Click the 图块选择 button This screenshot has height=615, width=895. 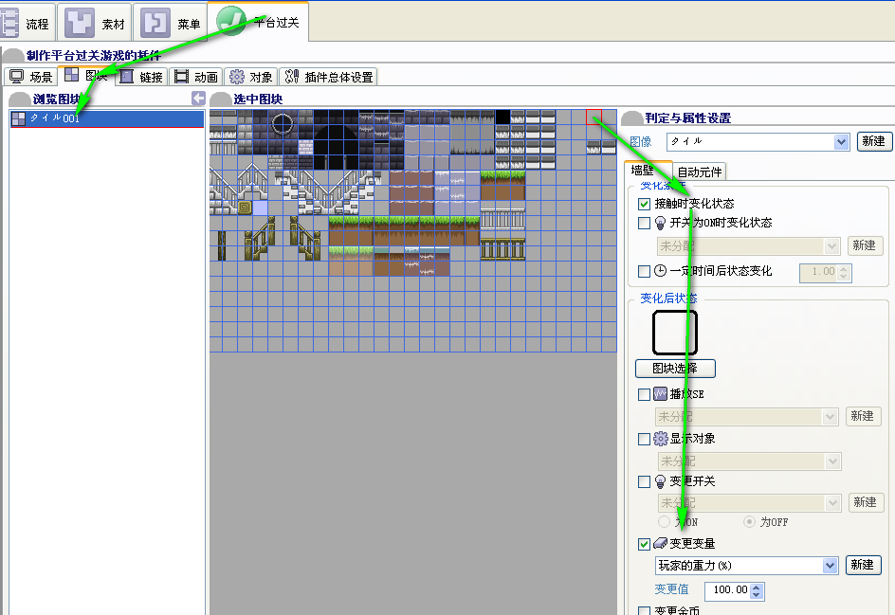[675, 369]
